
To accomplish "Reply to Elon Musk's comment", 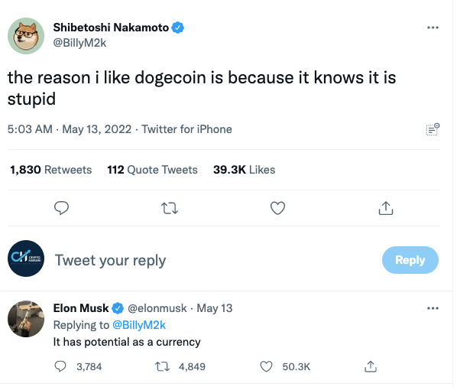I will coord(60,366).
